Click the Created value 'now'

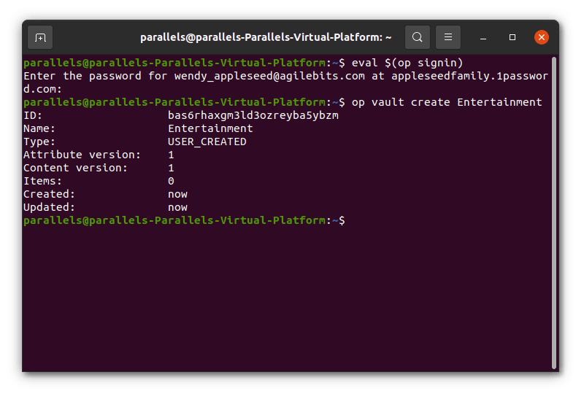click(177, 195)
